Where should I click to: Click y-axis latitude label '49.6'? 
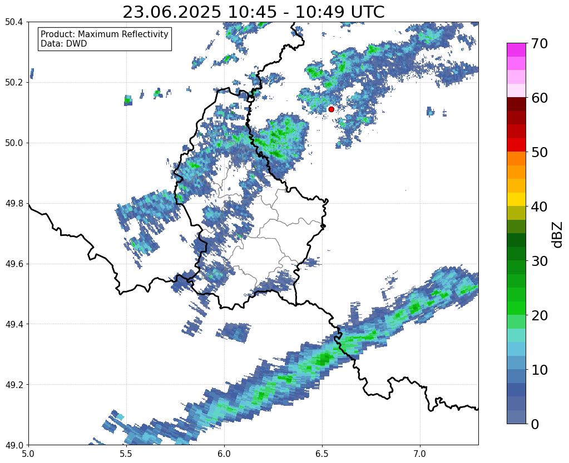click(x=14, y=264)
